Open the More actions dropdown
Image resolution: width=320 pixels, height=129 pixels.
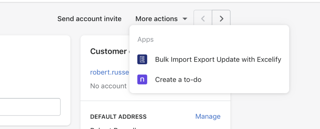click(x=161, y=19)
